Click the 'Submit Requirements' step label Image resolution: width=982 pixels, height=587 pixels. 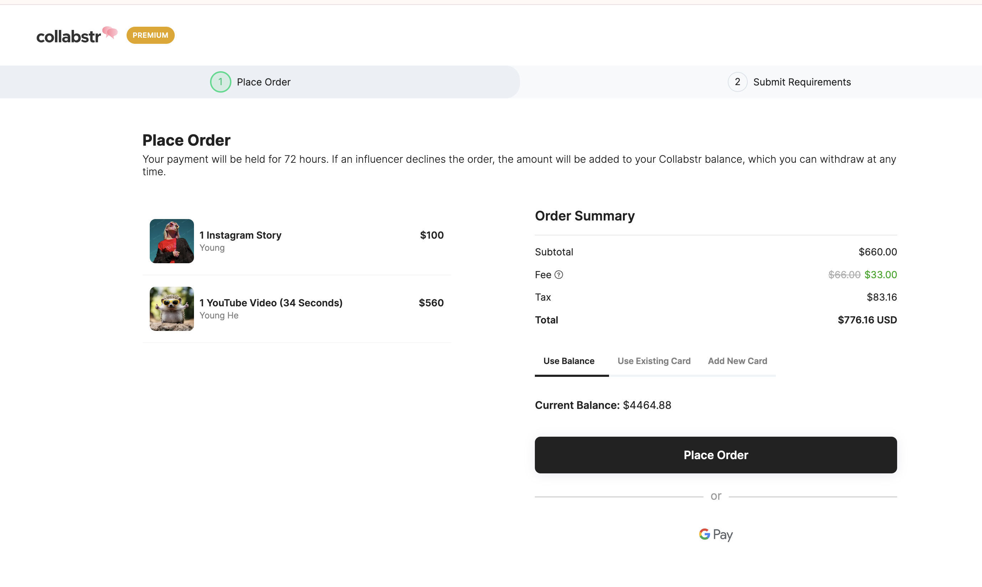[x=802, y=82]
